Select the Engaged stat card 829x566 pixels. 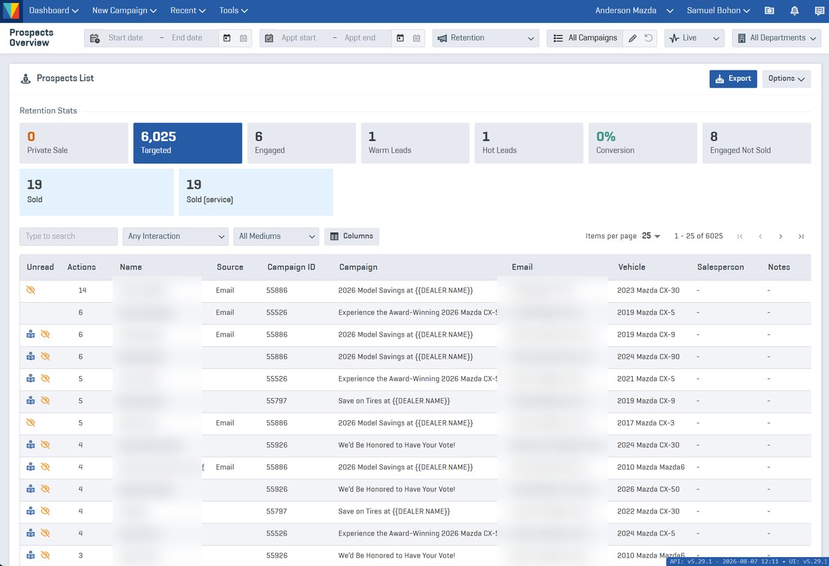click(x=301, y=143)
